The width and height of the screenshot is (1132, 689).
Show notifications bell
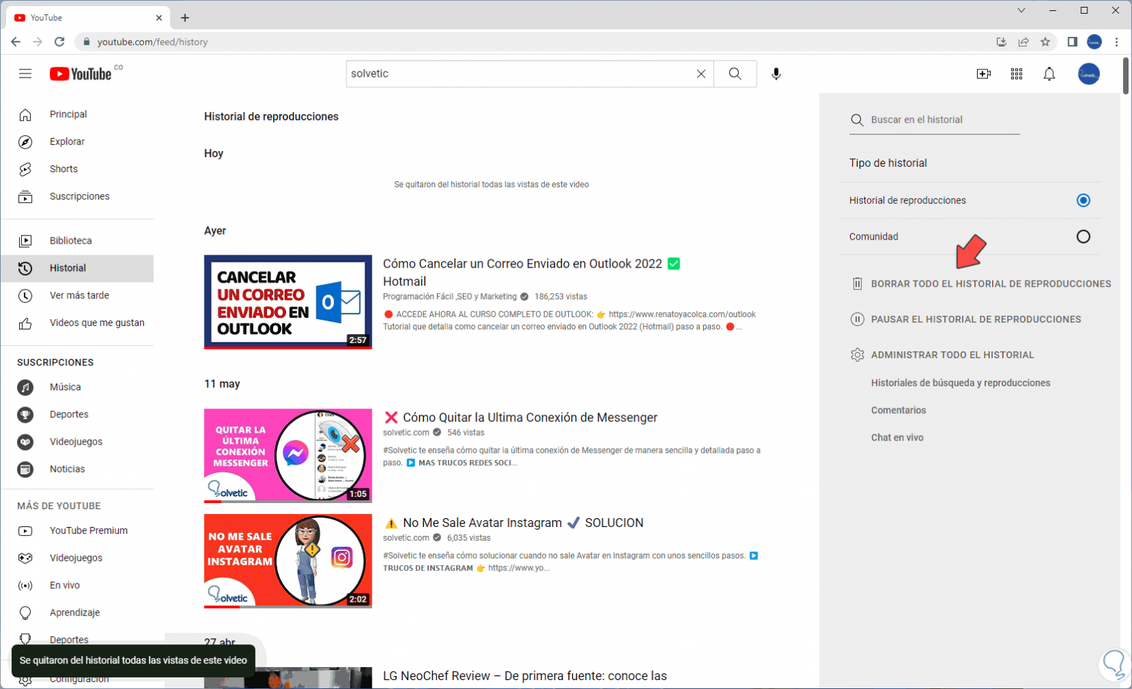[x=1049, y=74]
